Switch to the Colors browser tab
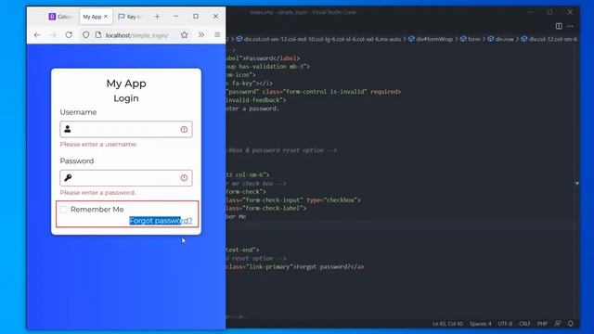Image resolution: width=594 pixels, height=334 pixels. pyautogui.click(x=60, y=17)
